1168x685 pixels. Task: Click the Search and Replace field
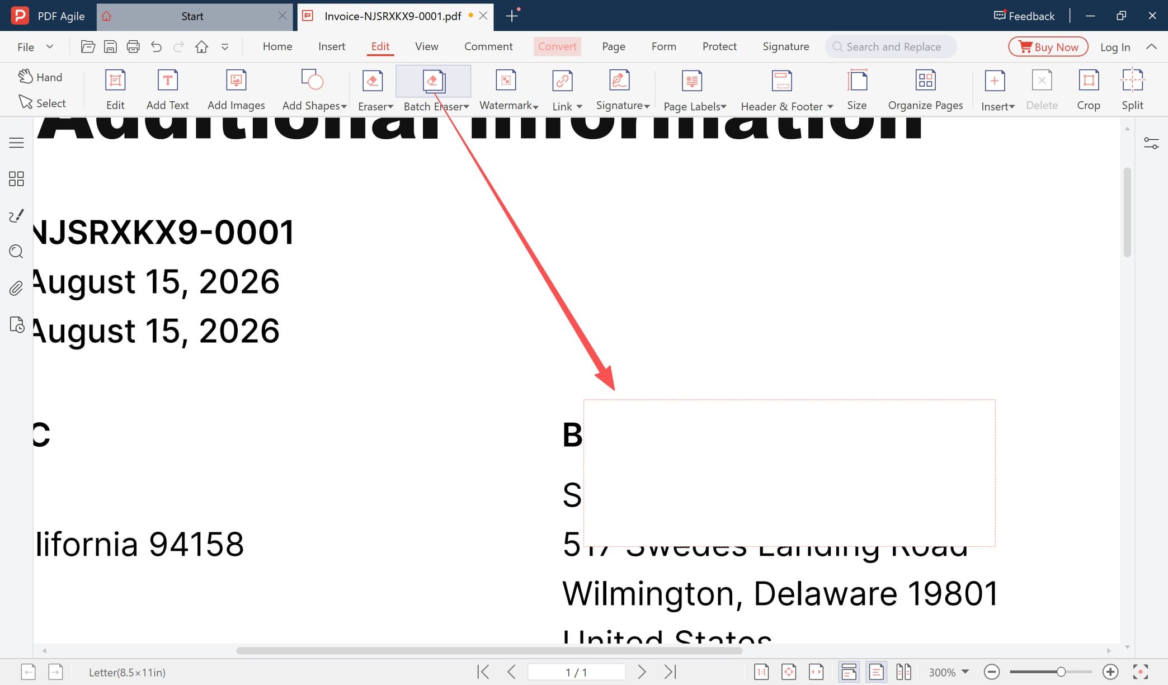891,47
